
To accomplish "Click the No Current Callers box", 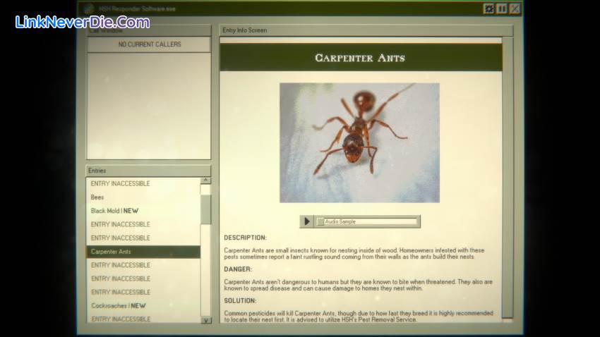I will coord(149,44).
